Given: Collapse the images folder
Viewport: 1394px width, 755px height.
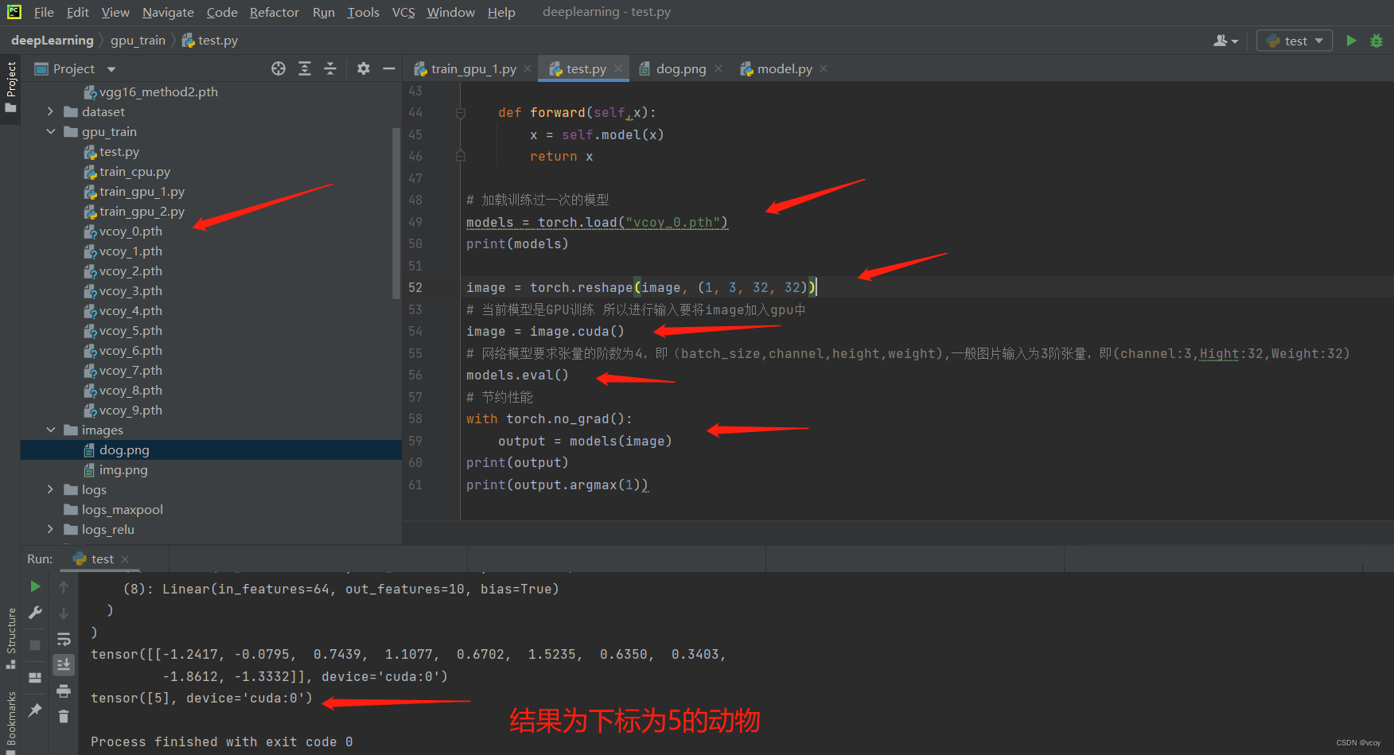Looking at the screenshot, I should click(x=50, y=430).
